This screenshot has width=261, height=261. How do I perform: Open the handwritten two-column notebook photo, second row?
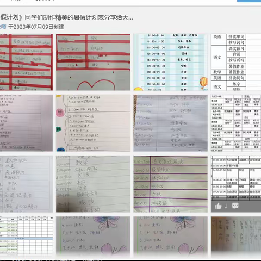coord(170,123)
